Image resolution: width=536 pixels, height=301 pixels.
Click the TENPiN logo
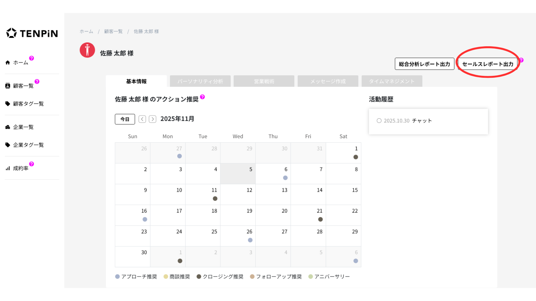32,33
